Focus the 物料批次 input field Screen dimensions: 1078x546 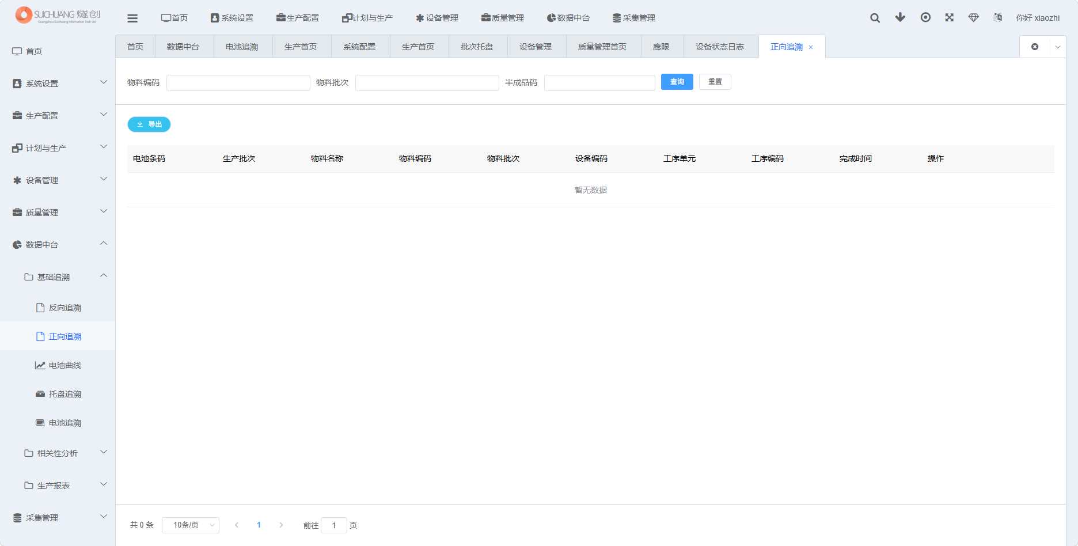pos(427,83)
